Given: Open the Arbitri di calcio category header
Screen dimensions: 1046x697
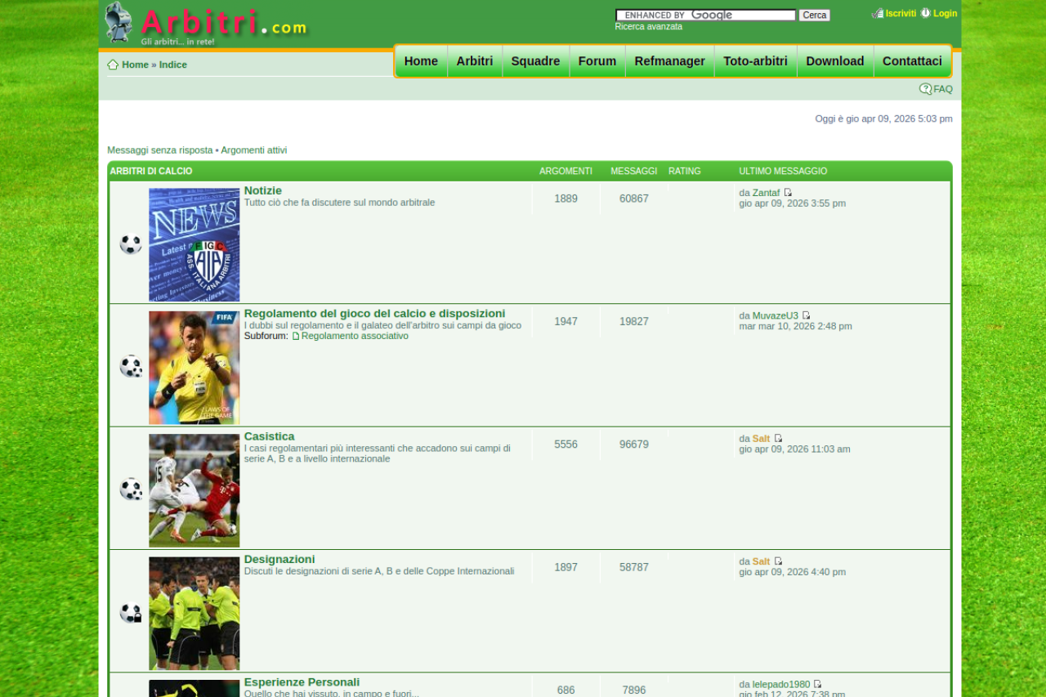Looking at the screenshot, I should [x=151, y=172].
